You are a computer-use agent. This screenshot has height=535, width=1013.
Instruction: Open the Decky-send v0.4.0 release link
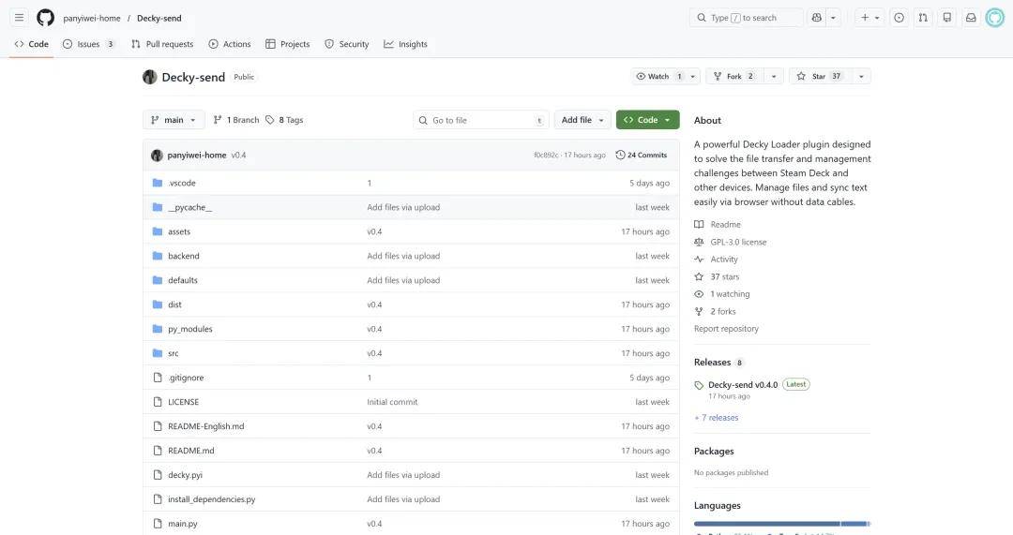(743, 385)
